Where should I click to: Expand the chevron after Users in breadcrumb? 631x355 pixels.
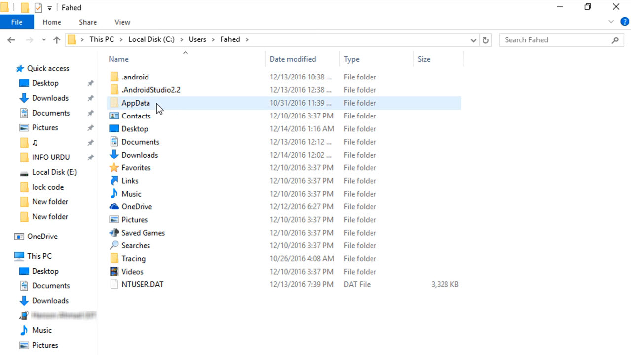tap(213, 39)
